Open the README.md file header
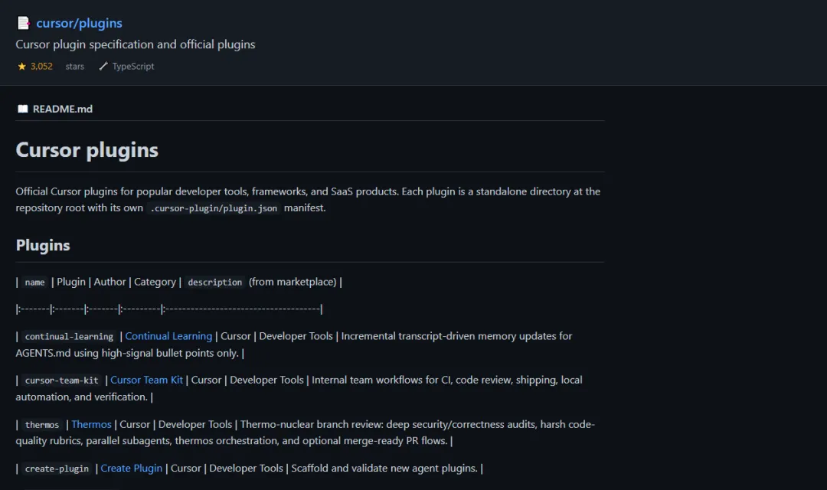827x490 pixels. (x=62, y=109)
